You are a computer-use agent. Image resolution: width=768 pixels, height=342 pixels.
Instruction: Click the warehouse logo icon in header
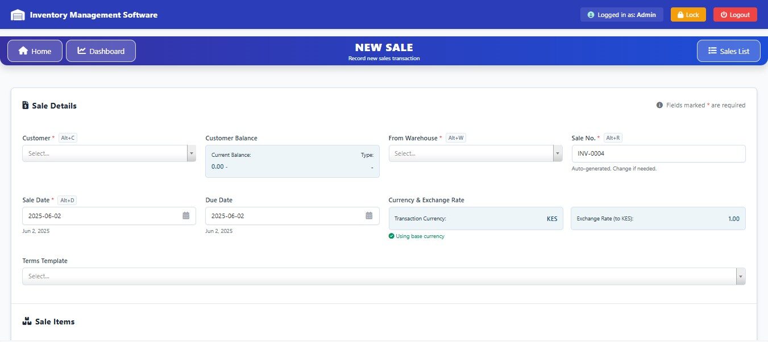(18, 15)
